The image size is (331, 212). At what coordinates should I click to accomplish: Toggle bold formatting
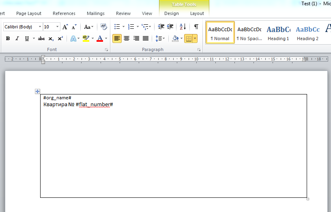click(x=7, y=39)
